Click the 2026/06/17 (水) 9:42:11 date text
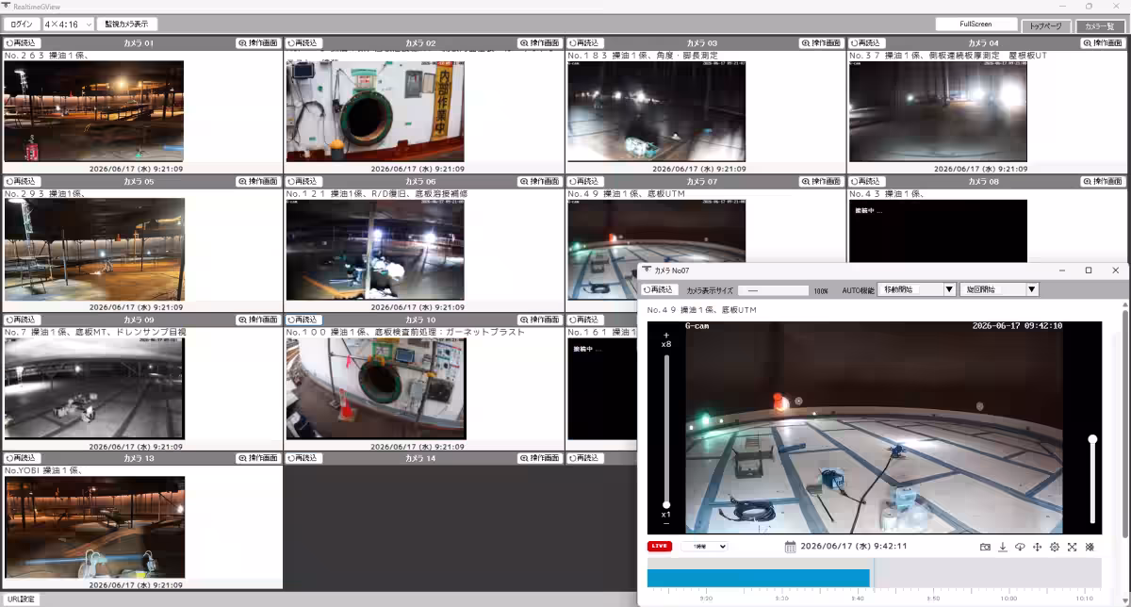 853,547
